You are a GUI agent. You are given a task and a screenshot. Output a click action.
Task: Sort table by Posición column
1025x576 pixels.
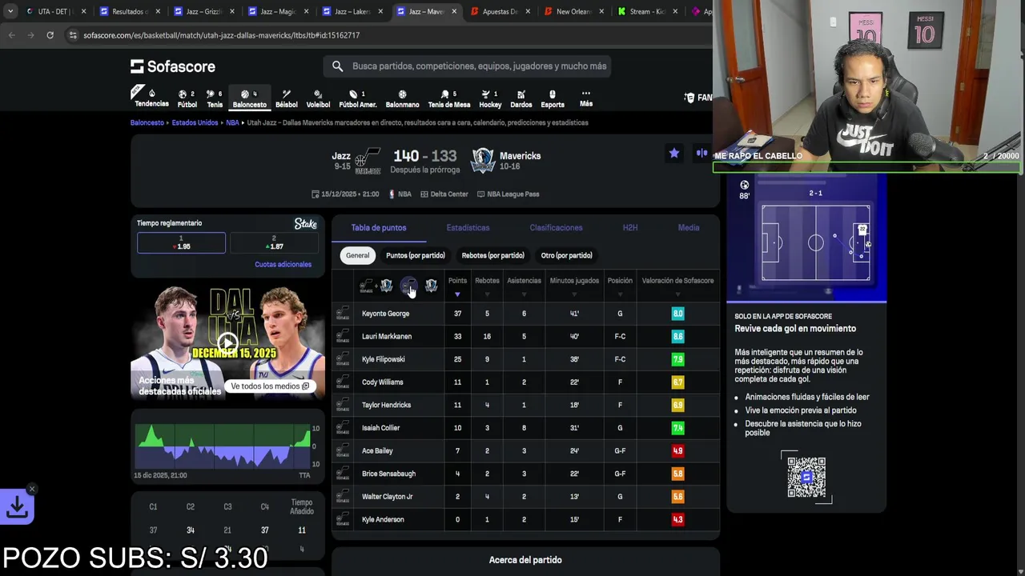tap(620, 286)
